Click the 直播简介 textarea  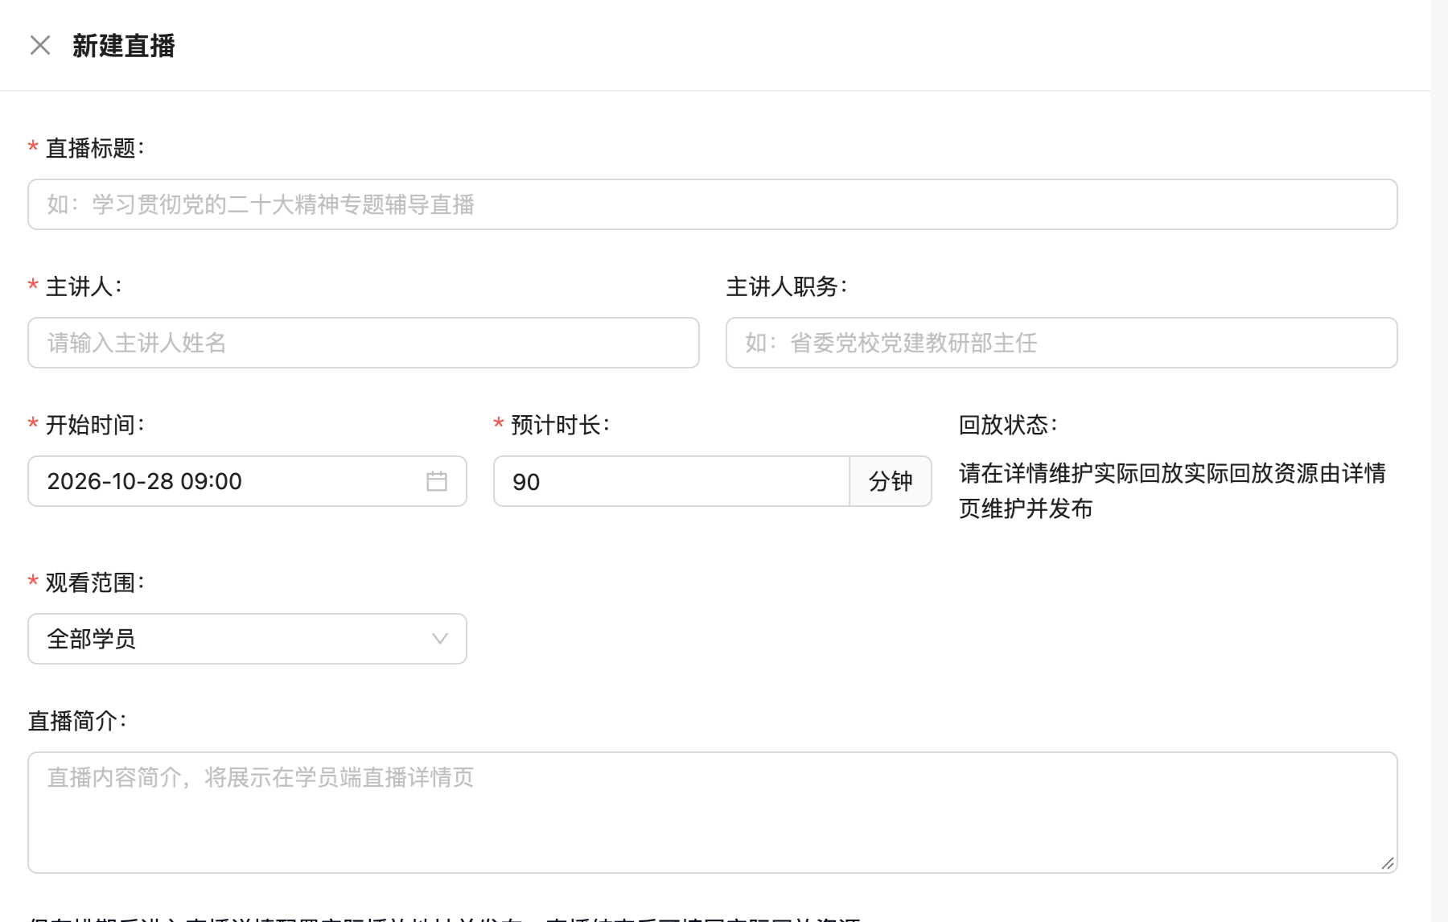(x=713, y=813)
